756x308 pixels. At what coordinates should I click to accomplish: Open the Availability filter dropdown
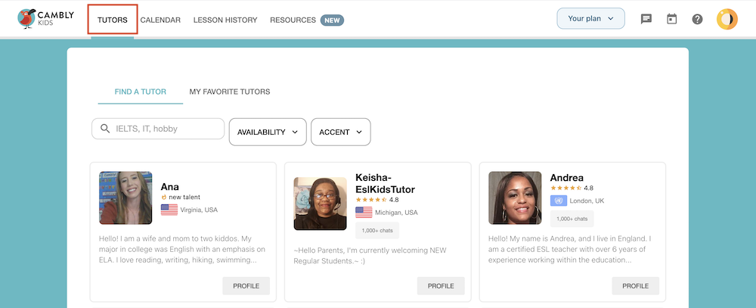tap(268, 132)
